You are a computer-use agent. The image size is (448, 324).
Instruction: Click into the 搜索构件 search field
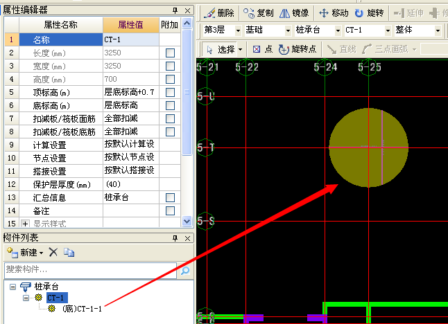click(x=90, y=271)
